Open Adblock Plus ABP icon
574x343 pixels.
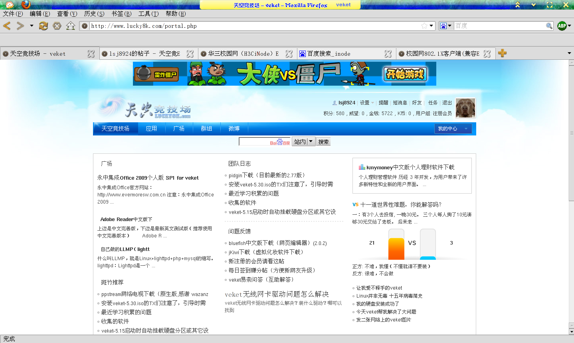(562, 26)
